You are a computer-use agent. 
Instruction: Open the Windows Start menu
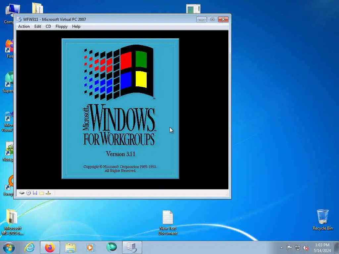click(x=9, y=247)
